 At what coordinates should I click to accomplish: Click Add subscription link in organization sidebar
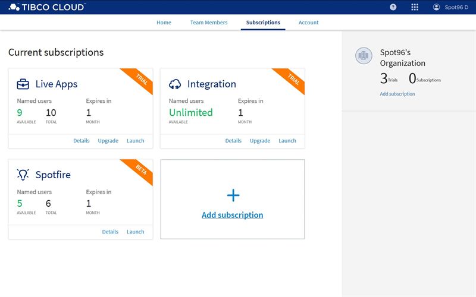tap(397, 94)
